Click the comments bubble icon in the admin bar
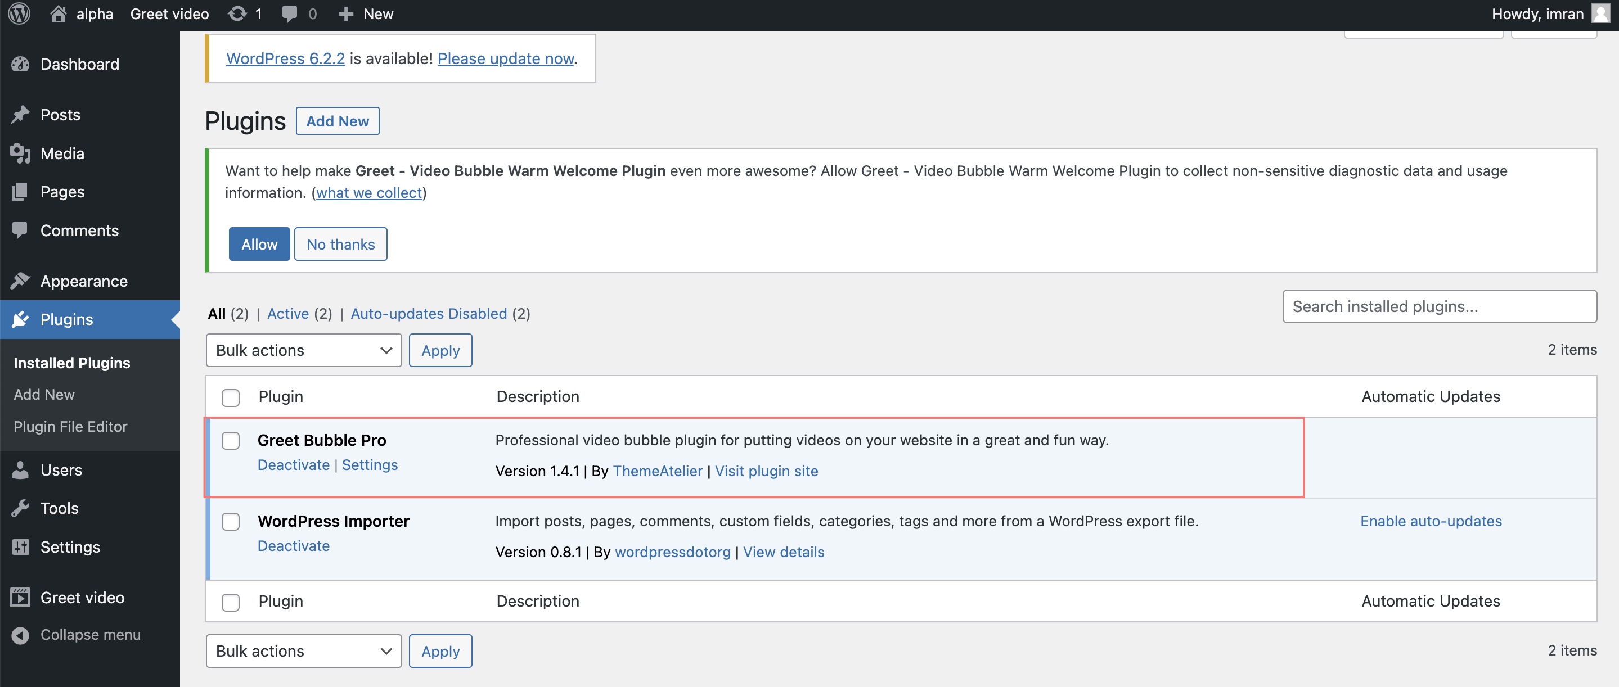The width and height of the screenshot is (1619, 687). click(289, 14)
